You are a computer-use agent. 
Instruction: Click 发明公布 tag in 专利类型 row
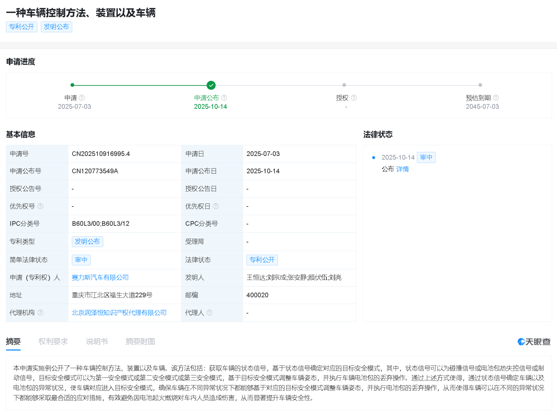(x=87, y=242)
